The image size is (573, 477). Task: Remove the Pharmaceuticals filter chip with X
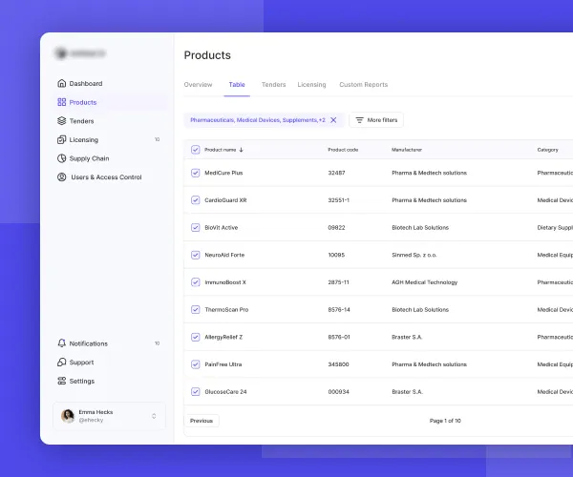click(333, 120)
